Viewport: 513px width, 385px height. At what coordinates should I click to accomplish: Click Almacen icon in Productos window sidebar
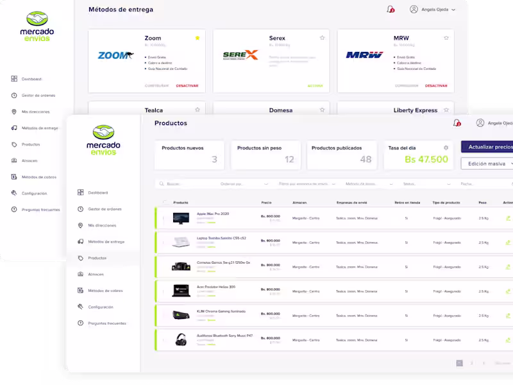point(81,274)
